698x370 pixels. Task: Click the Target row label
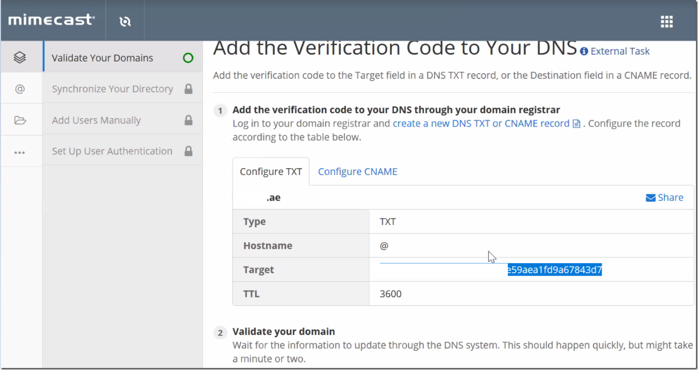[258, 270]
